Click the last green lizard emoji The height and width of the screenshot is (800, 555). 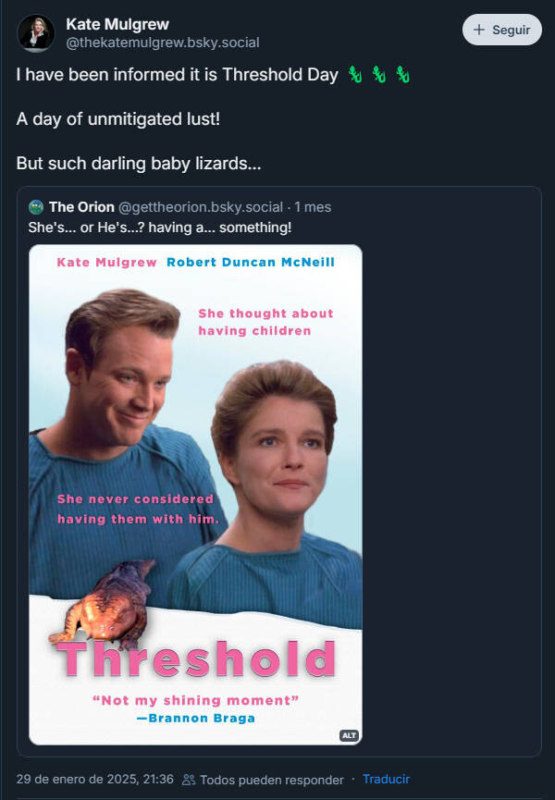point(403,75)
